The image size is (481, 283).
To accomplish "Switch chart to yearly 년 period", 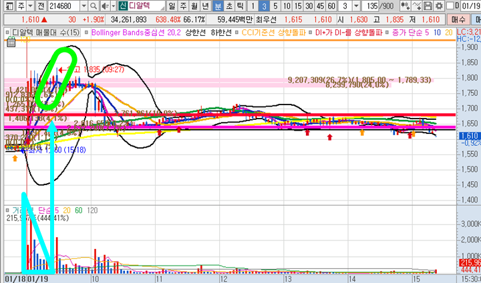I will (205, 6).
